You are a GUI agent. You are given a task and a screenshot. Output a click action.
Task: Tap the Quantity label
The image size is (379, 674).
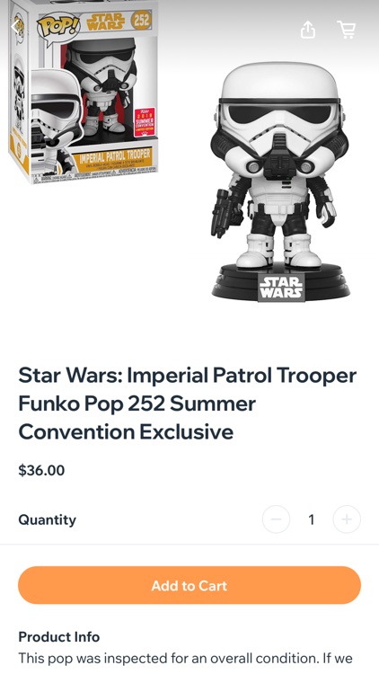click(48, 519)
